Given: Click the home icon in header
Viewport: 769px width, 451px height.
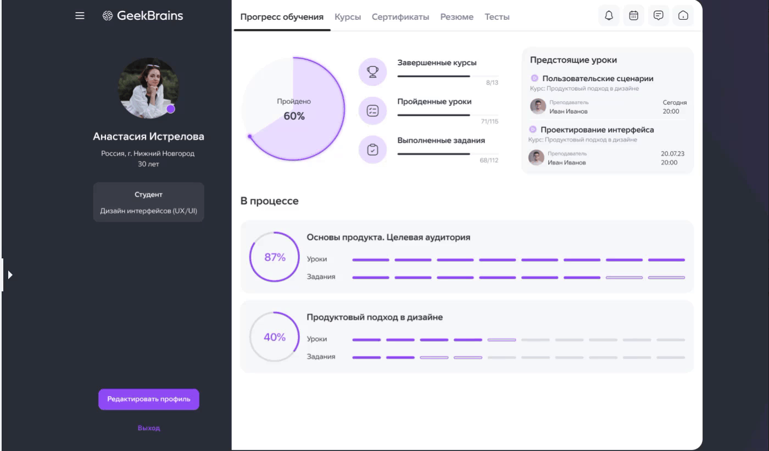Looking at the screenshot, I should coord(683,16).
